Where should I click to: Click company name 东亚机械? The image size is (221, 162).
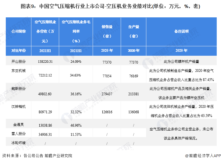point(19,71)
